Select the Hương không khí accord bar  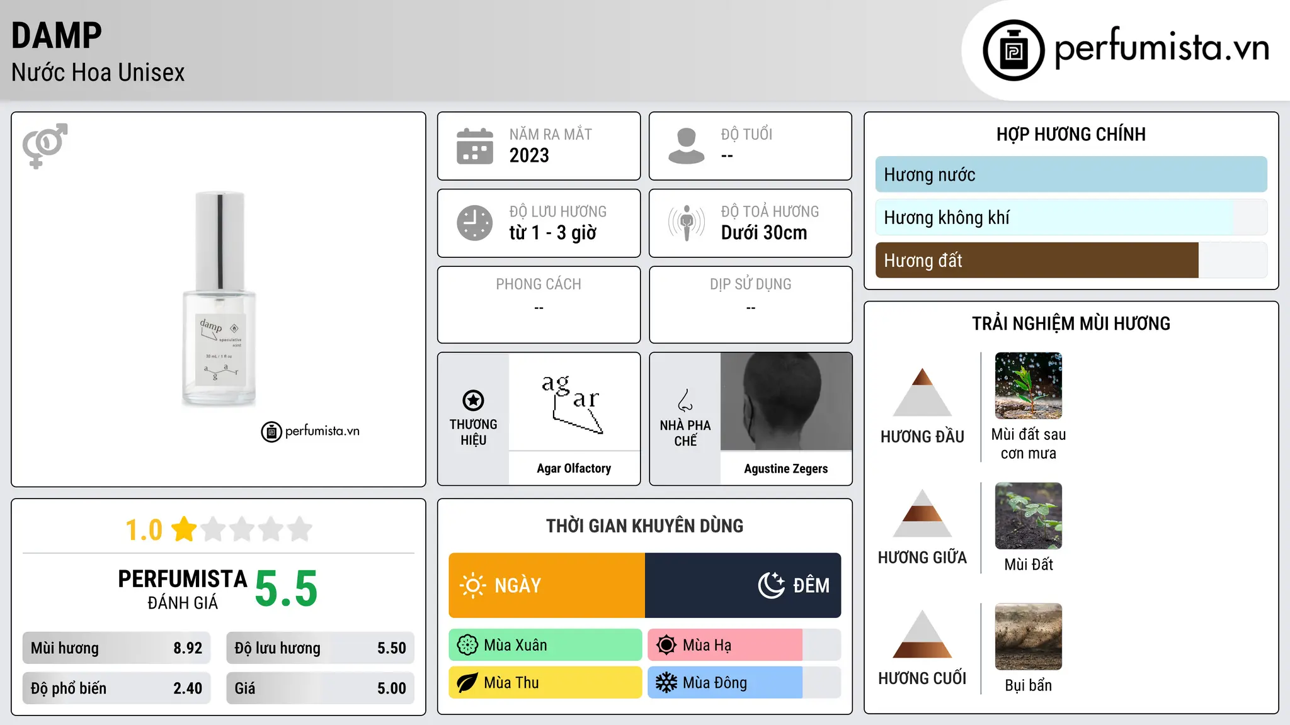point(1071,217)
